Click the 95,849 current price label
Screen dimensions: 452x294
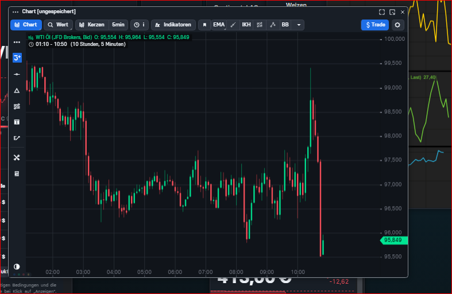pos(393,240)
